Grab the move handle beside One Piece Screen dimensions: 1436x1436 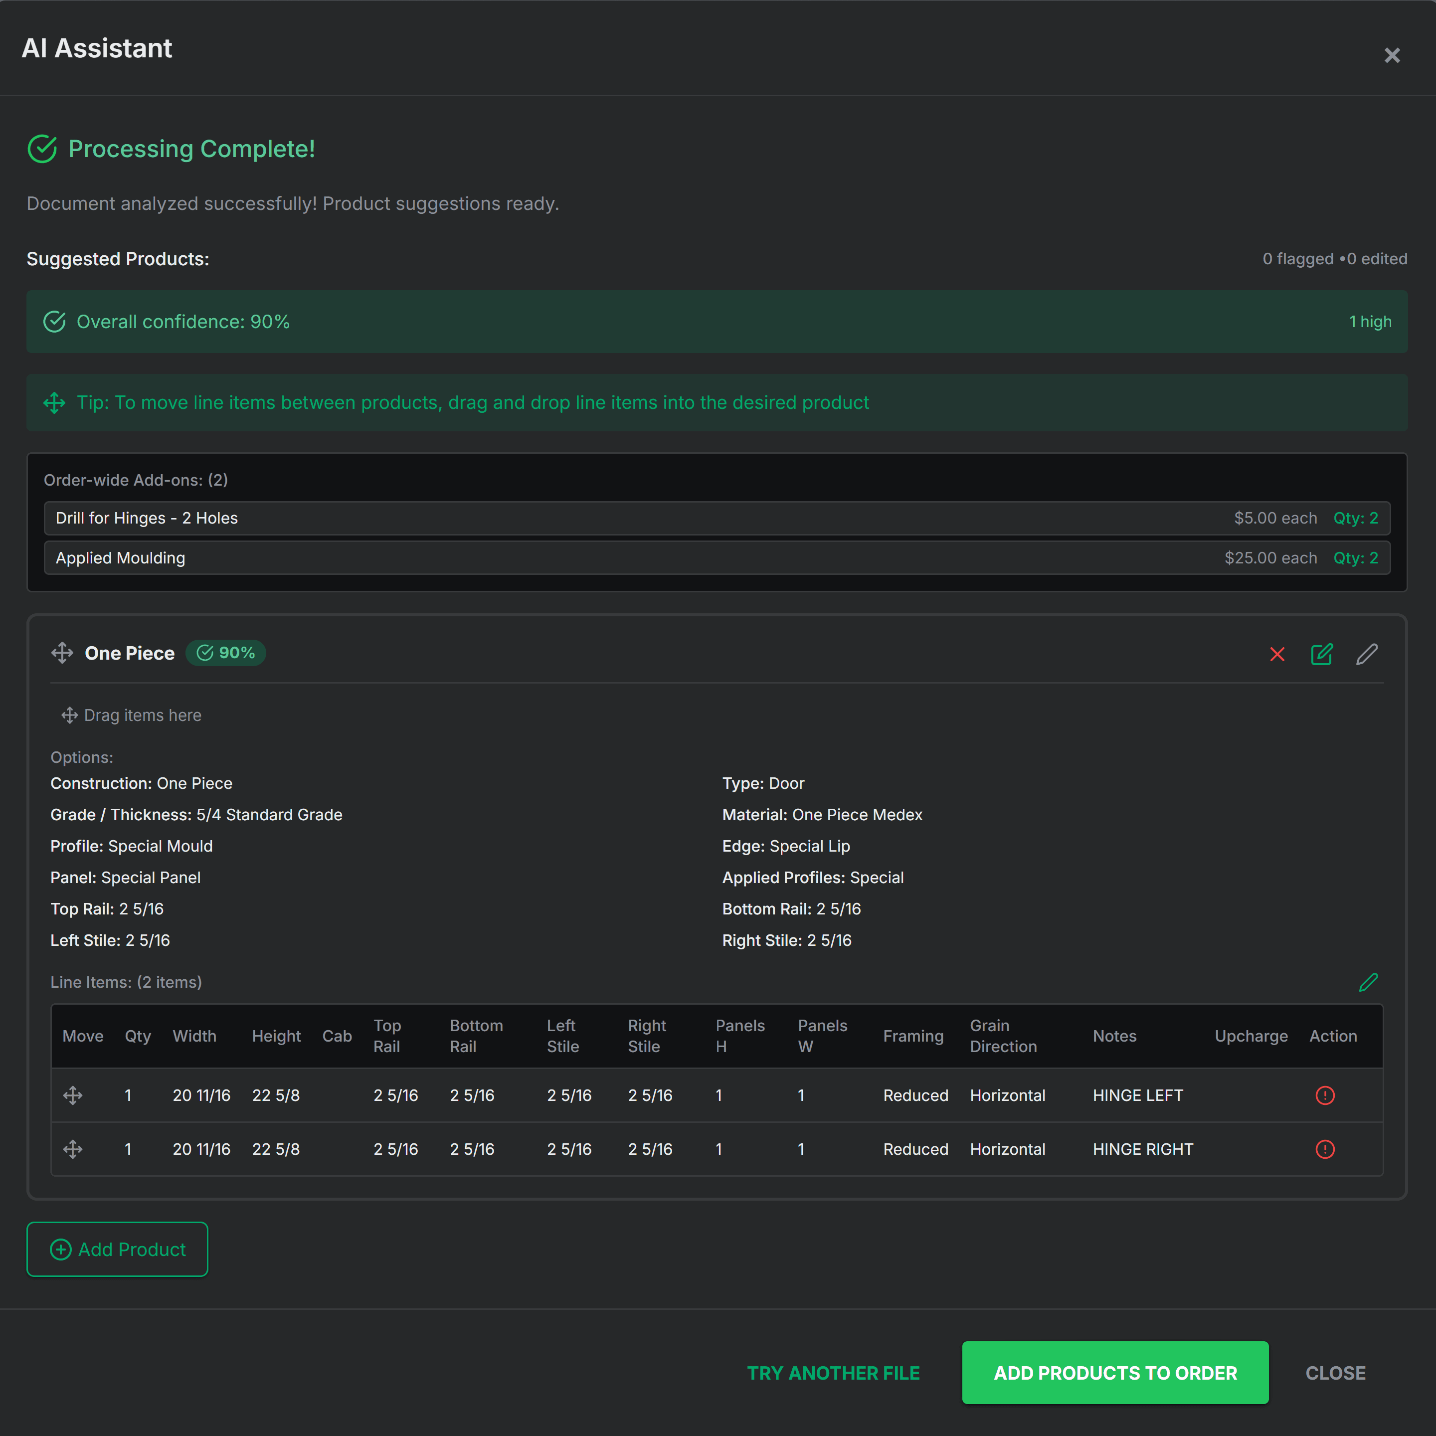click(x=62, y=653)
